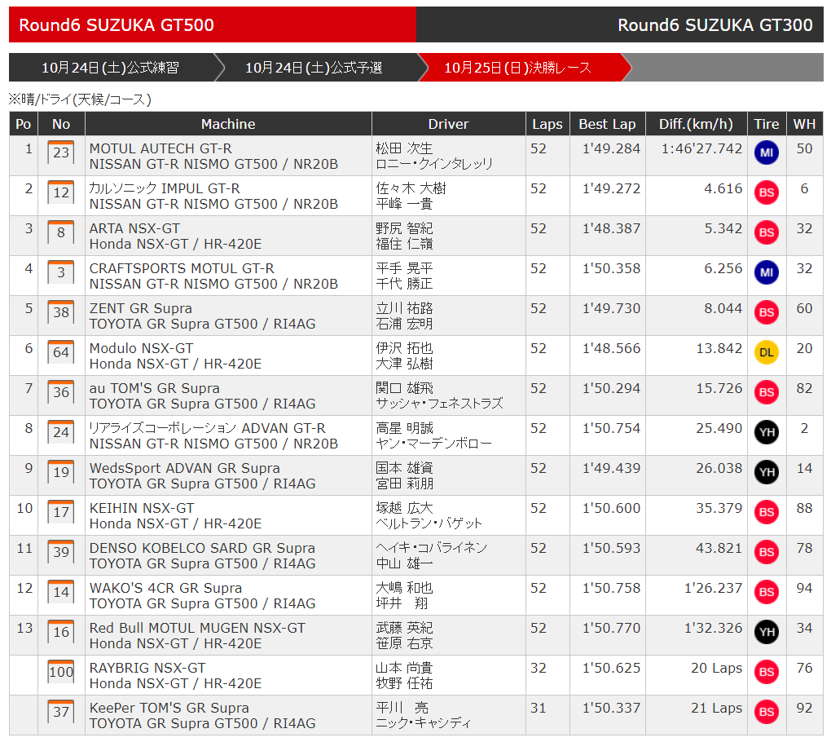Switch to Round6 SUZUKA GT300 tab
This screenshot has width=831, height=742.
coord(619,24)
